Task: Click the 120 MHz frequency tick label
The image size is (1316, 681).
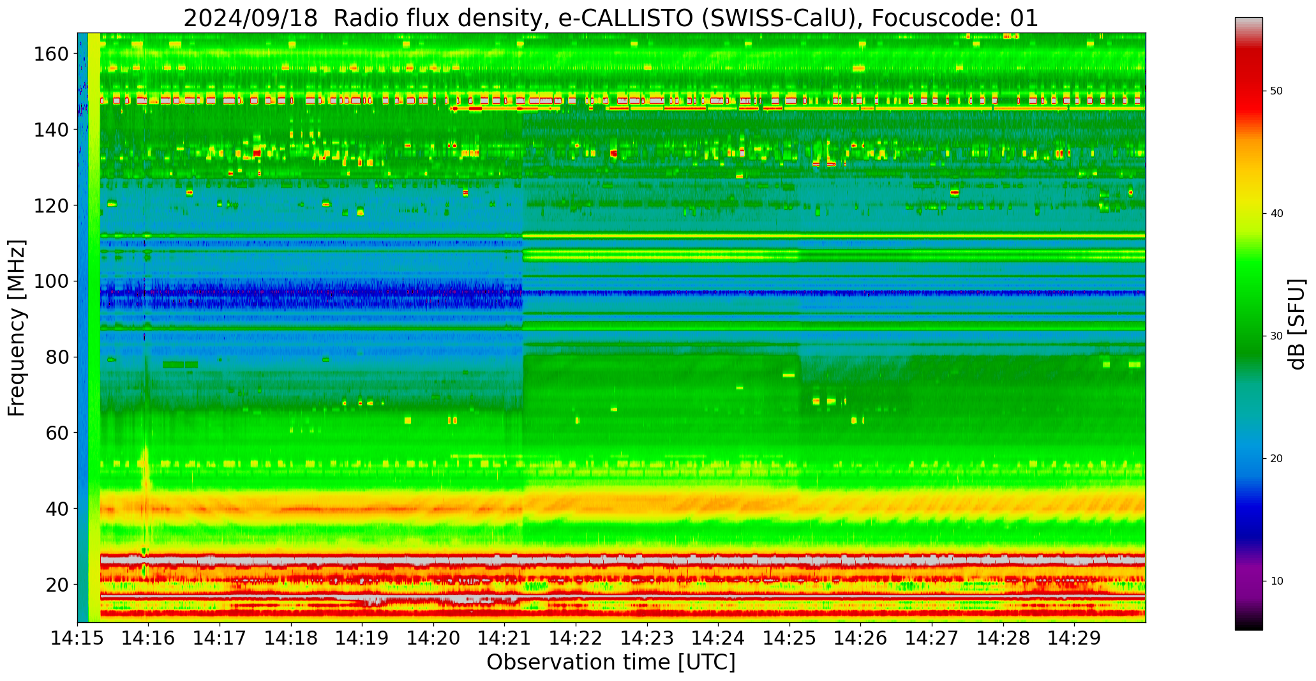Action: 51,206
